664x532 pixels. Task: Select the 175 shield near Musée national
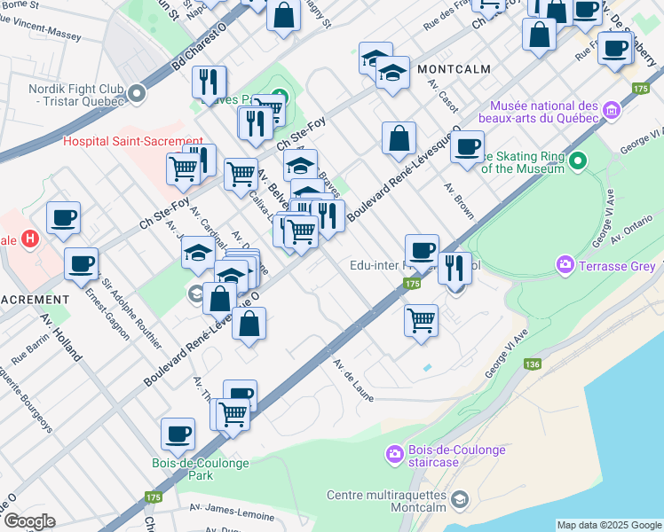click(x=641, y=89)
